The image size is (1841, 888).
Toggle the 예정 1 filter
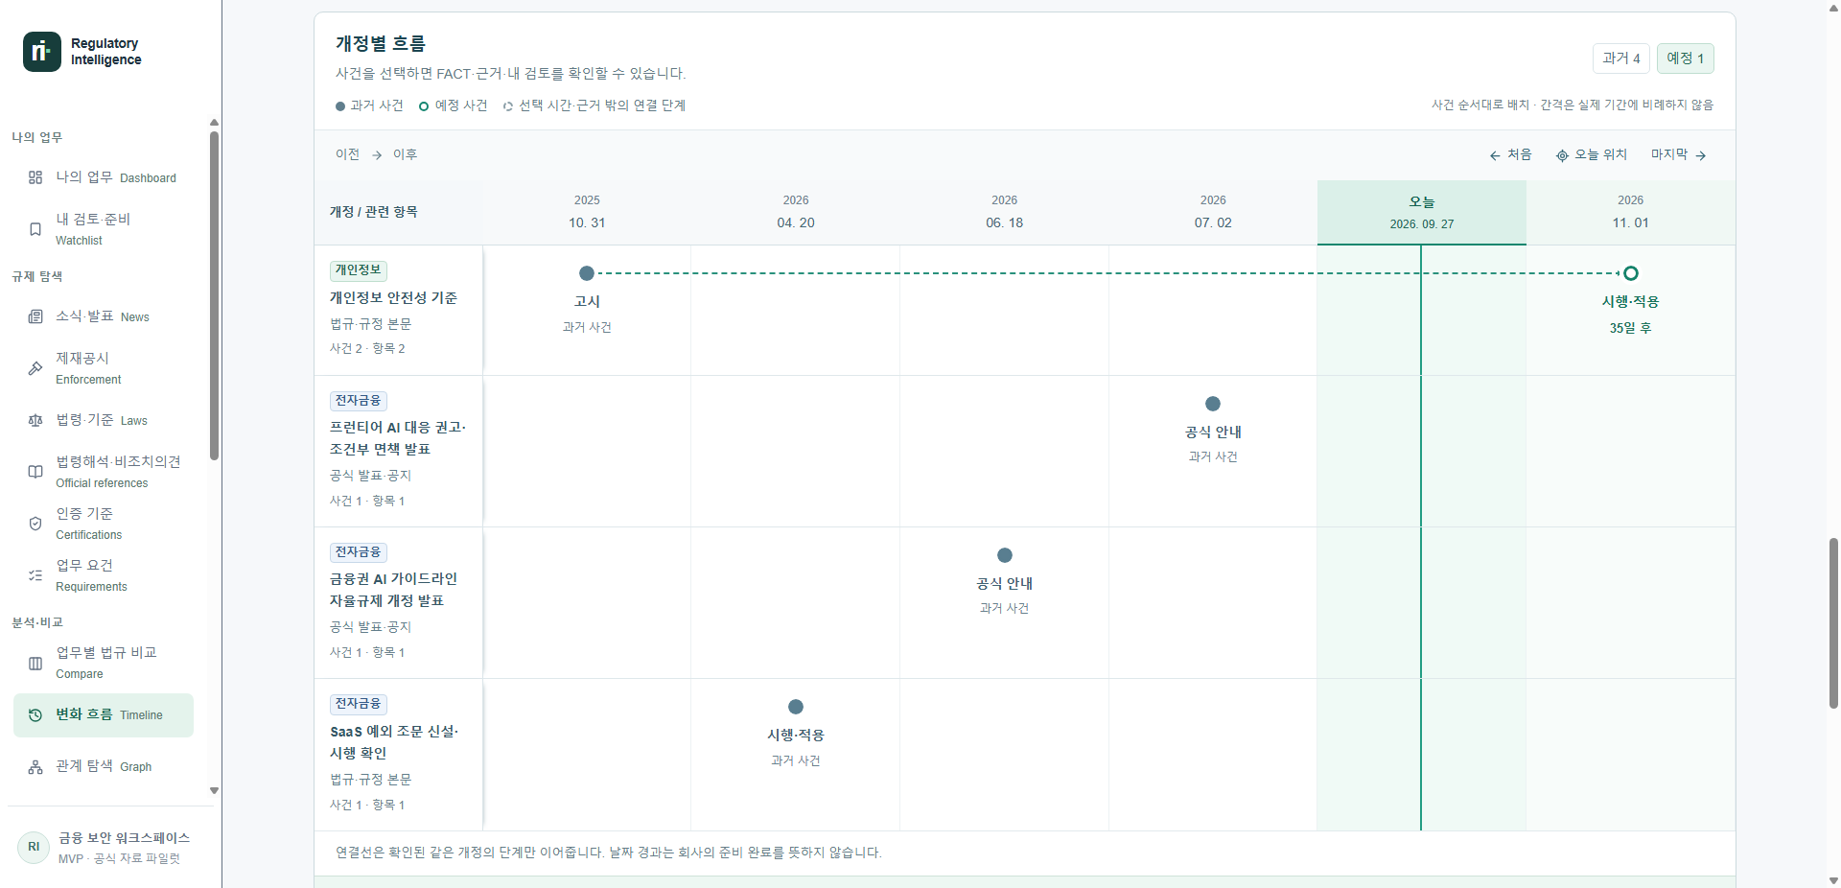(x=1685, y=58)
